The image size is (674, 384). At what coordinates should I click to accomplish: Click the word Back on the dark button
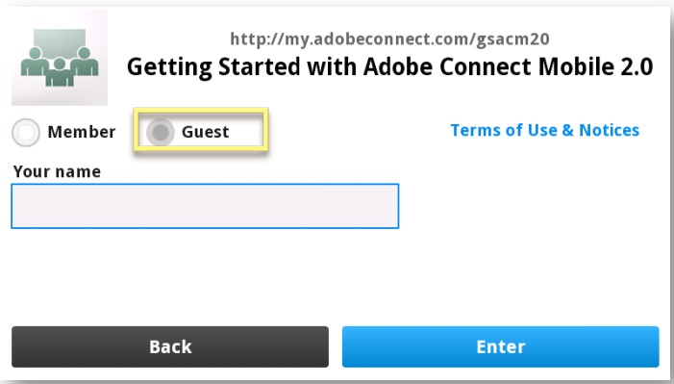[x=170, y=346]
